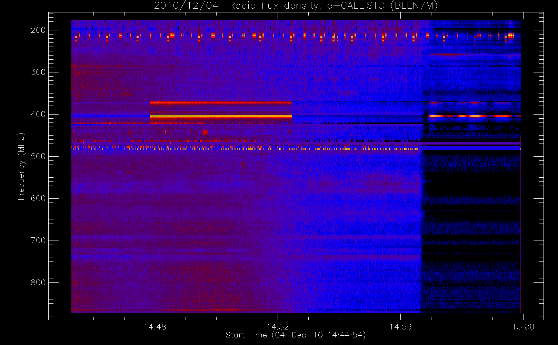Click the 'Start Time (04-Dec-10 14:44:54)' axis label

(296, 335)
